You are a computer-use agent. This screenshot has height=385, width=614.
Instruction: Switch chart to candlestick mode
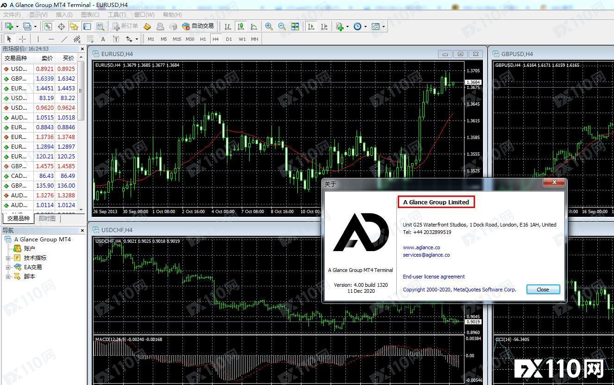(x=241, y=26)
